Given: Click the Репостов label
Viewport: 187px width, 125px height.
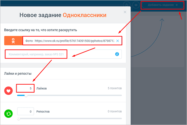Looking at the screenshot, I should [43, 112].
